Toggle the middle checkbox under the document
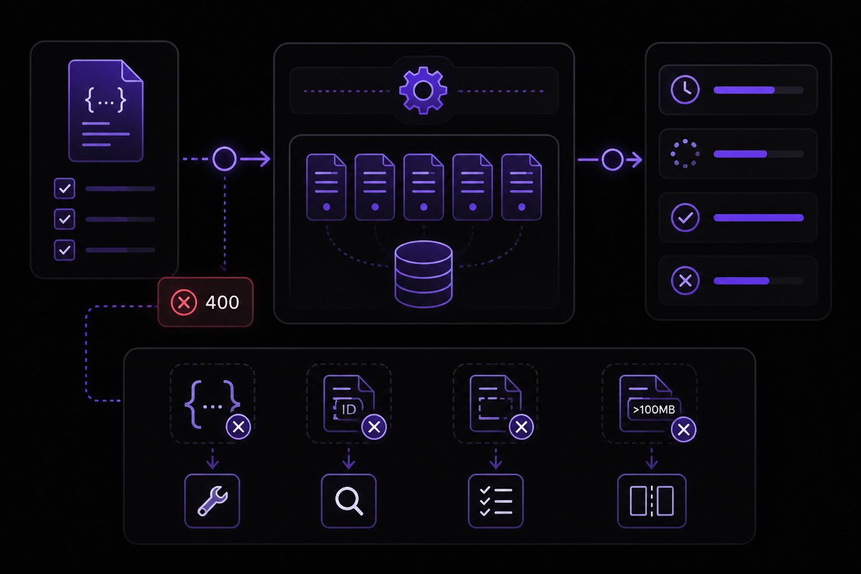 (x=64, y=219)
